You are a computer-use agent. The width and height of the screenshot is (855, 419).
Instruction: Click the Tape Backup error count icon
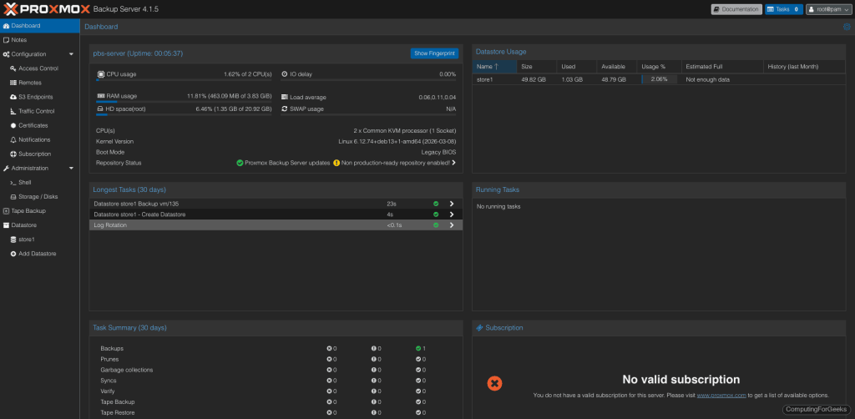tap(329, 401)
